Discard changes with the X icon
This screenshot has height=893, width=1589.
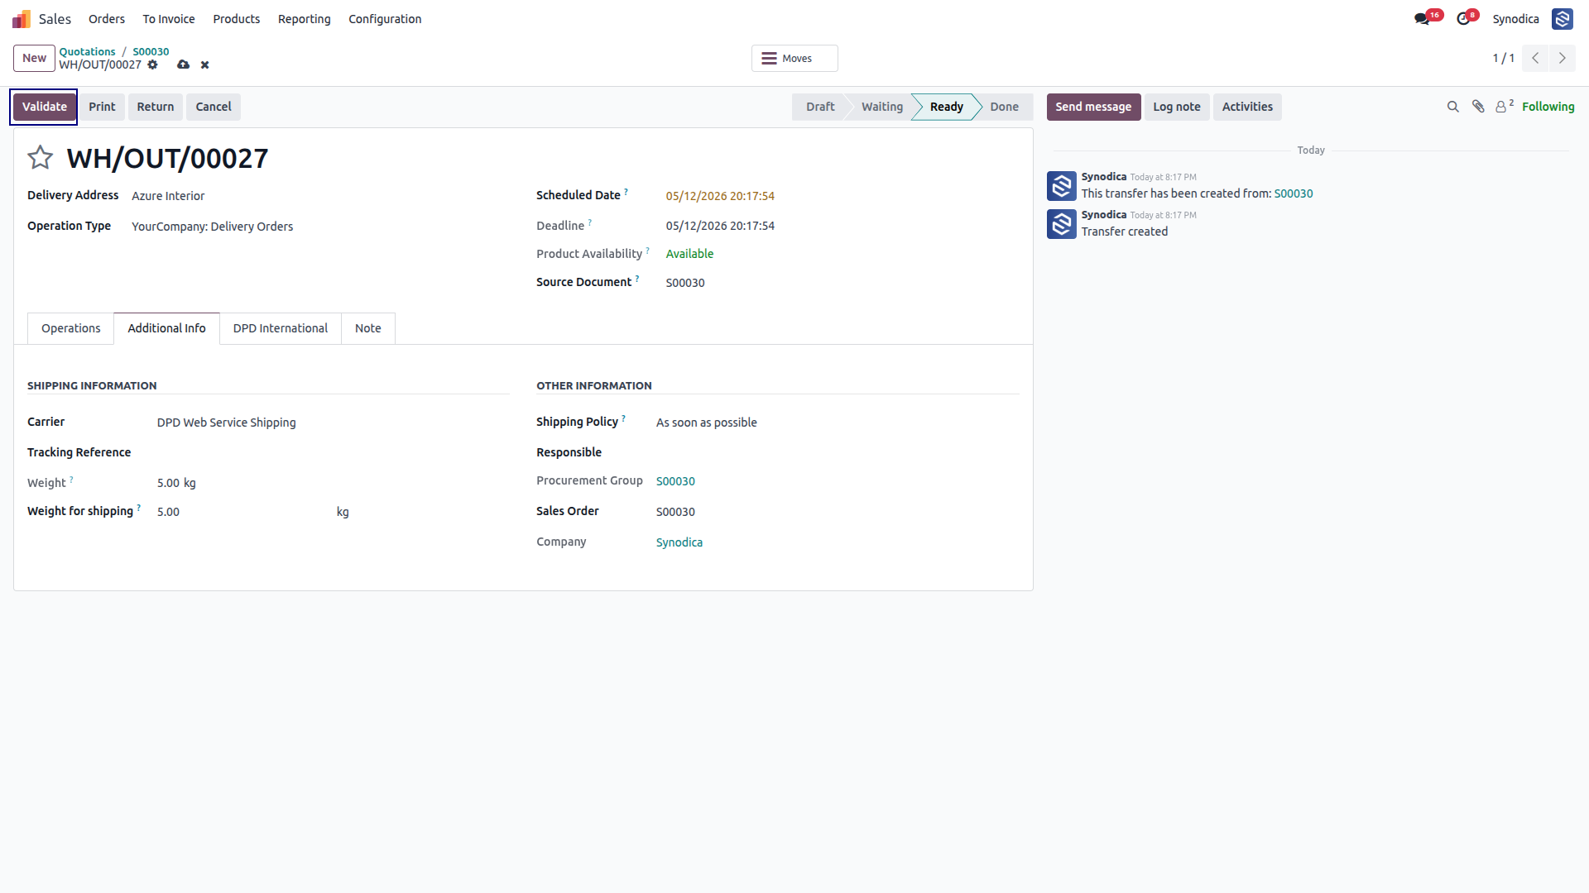(204, 64)
